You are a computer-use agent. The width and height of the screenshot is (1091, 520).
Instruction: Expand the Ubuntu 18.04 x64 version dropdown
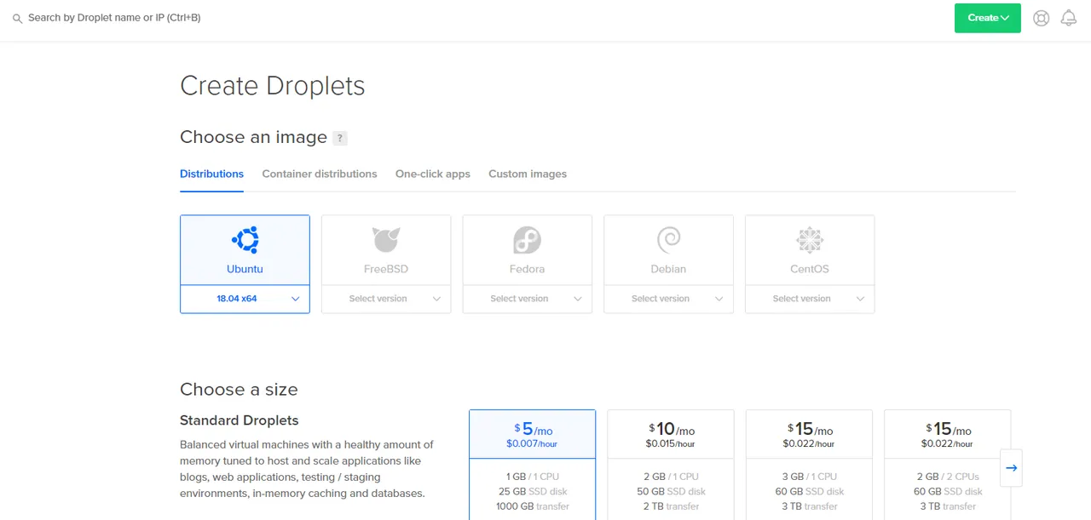click(x=245, y=299)
